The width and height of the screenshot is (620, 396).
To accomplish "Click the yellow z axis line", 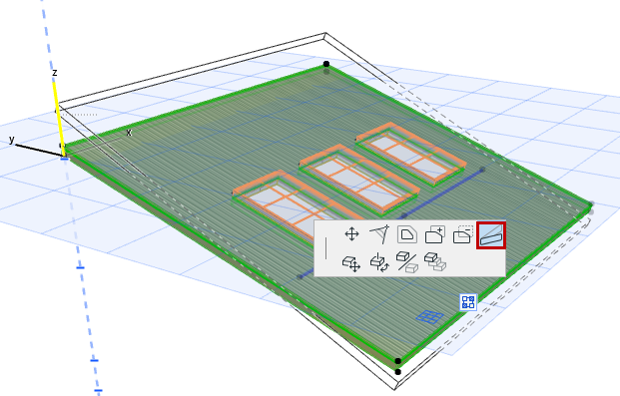I will click(59, 119).
